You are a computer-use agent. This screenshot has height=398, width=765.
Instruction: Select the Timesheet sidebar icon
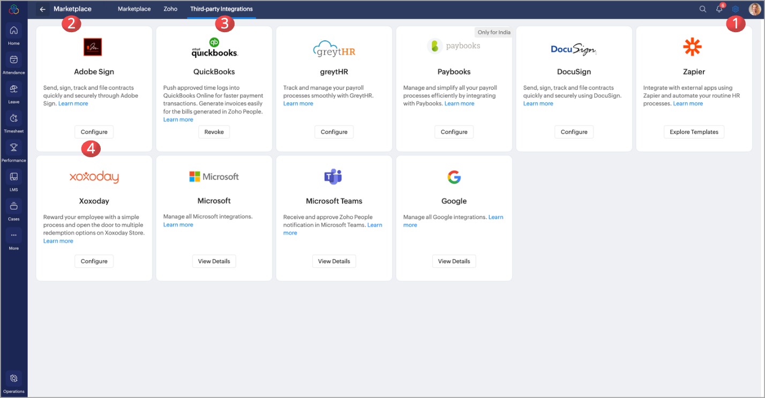pyautogui.click(x=14, y=119)
